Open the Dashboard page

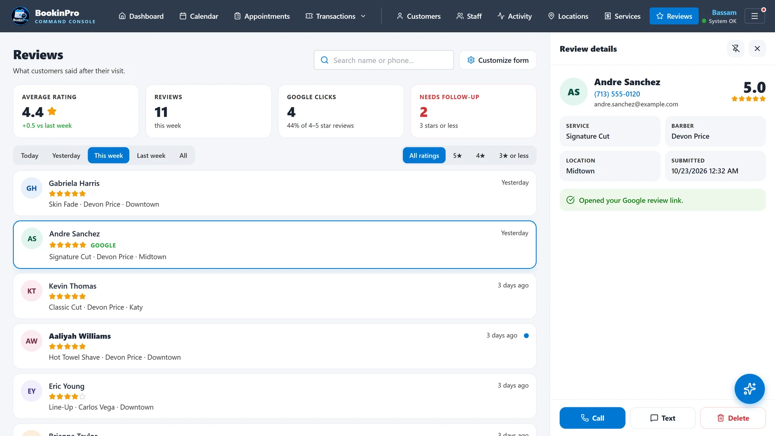(141, 16)
